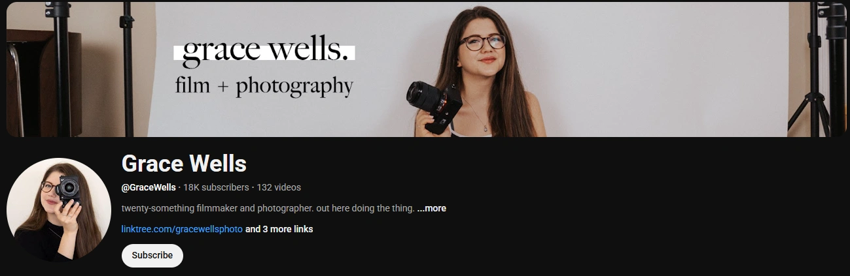The image size is (850, 276).
Task: Click the 'film + photography' banner tagline
Action: (264, 86)
